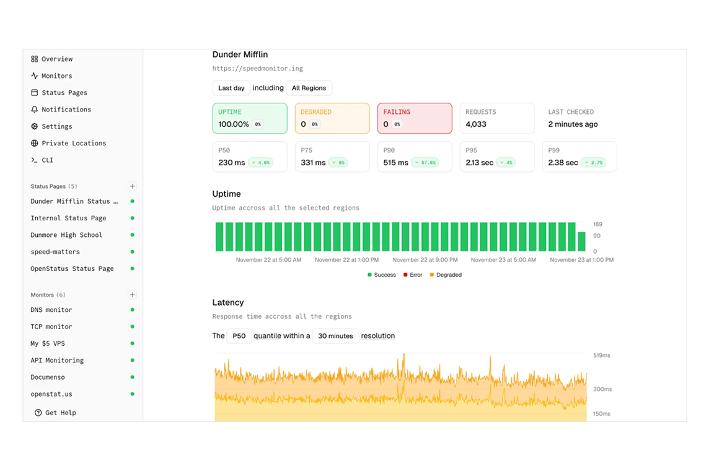Viewport: 709px width, 469px height.
Task: Open the Dunmore High School status page
Action: 66,235
